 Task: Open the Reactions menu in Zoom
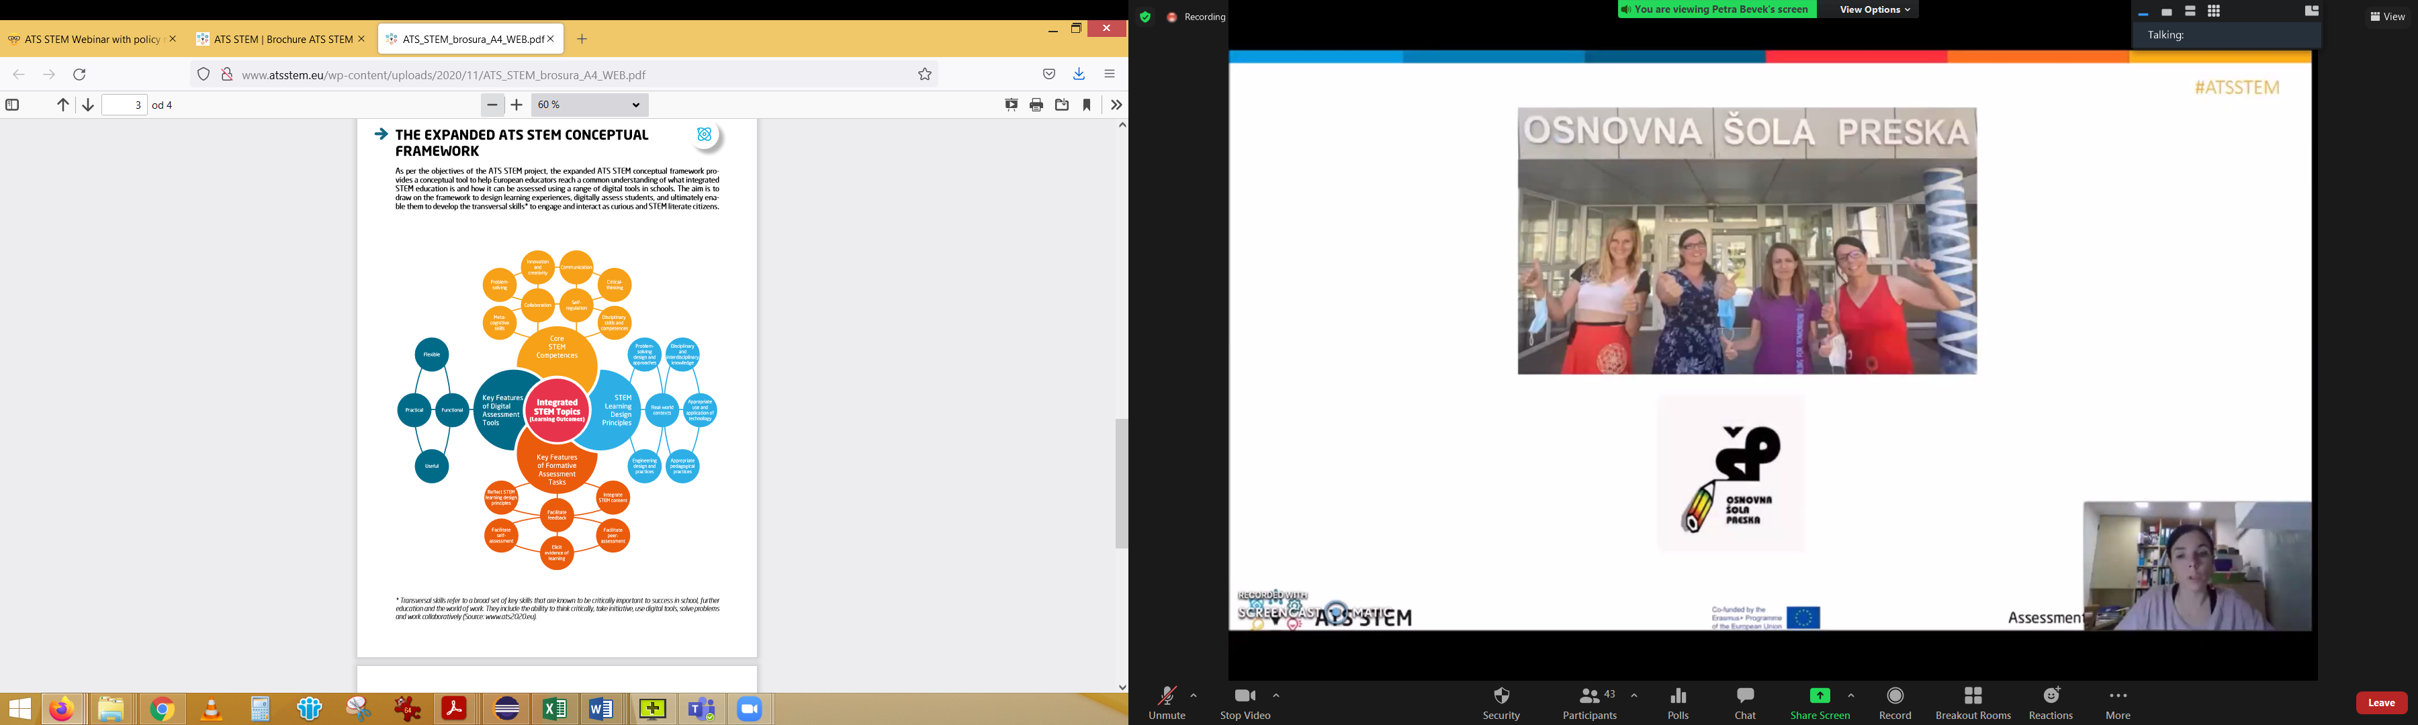tap(2051, 702)
